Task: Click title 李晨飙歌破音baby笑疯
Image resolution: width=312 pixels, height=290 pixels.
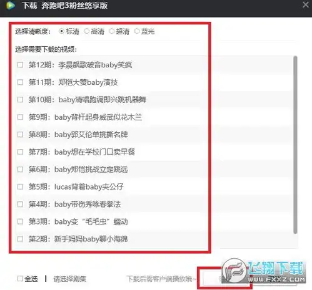Action: [95, 65]
